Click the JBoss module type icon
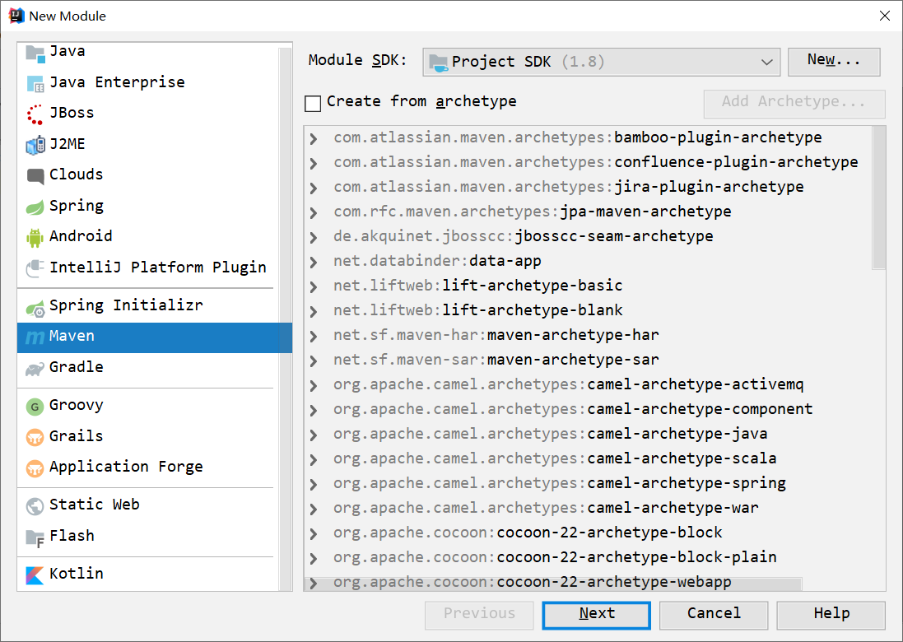The image size is (903, 642). coord(35,114)
